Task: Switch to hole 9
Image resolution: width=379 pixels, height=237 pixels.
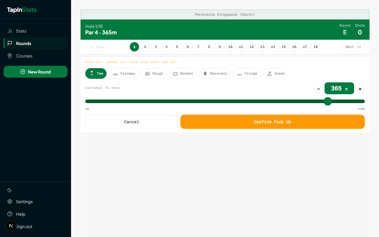Action: pos(219,47)
